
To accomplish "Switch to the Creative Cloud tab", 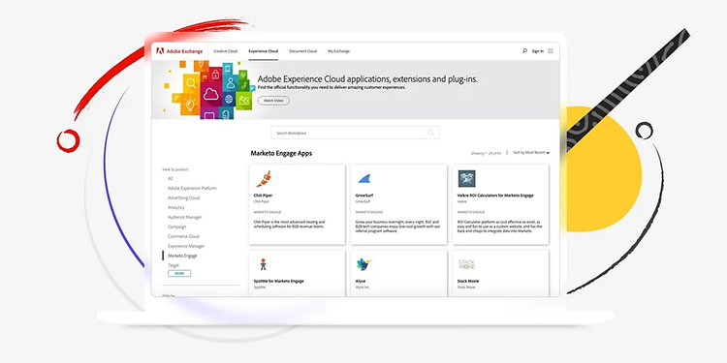I will [x=225, y=51].
